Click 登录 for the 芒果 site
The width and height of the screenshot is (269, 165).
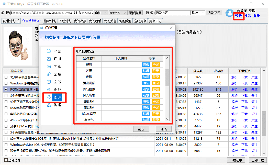point(156,71)
